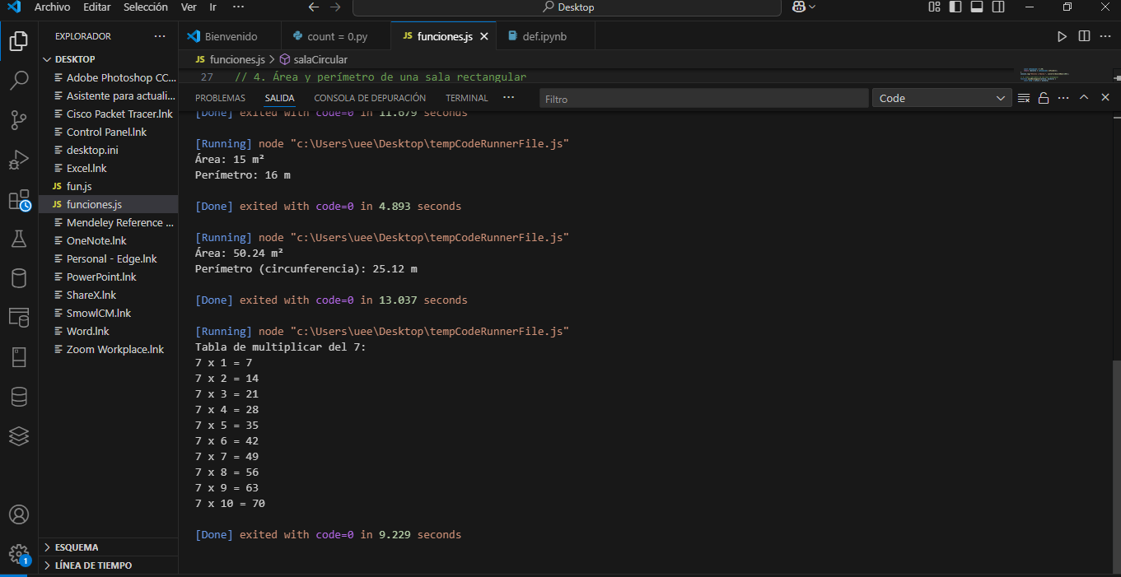Open the stacked-disks database icon
1121x577 pixels.
coord(18,397)
